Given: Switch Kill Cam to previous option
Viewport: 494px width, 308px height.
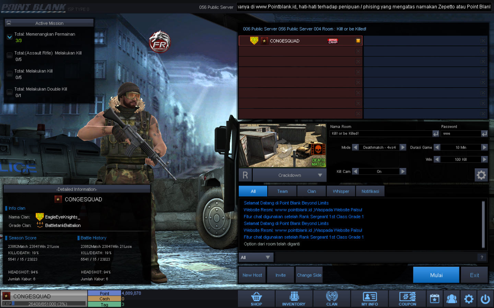Looking at the screenshot, I should pos(355,171).
